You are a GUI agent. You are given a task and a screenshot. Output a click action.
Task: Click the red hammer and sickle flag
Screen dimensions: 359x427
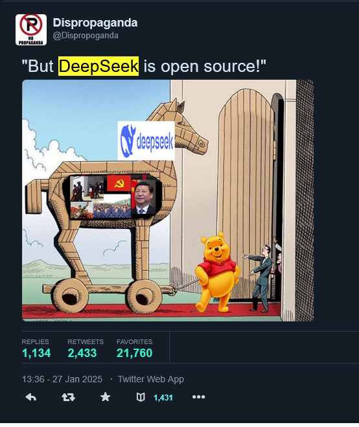(x=119, y=183)
